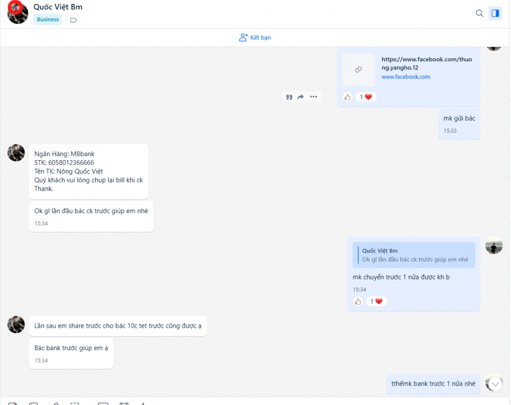Open the conversation info sidebar panel
Image resolution: width=511 pixels, height=405 pixels.
coord(495,13)
